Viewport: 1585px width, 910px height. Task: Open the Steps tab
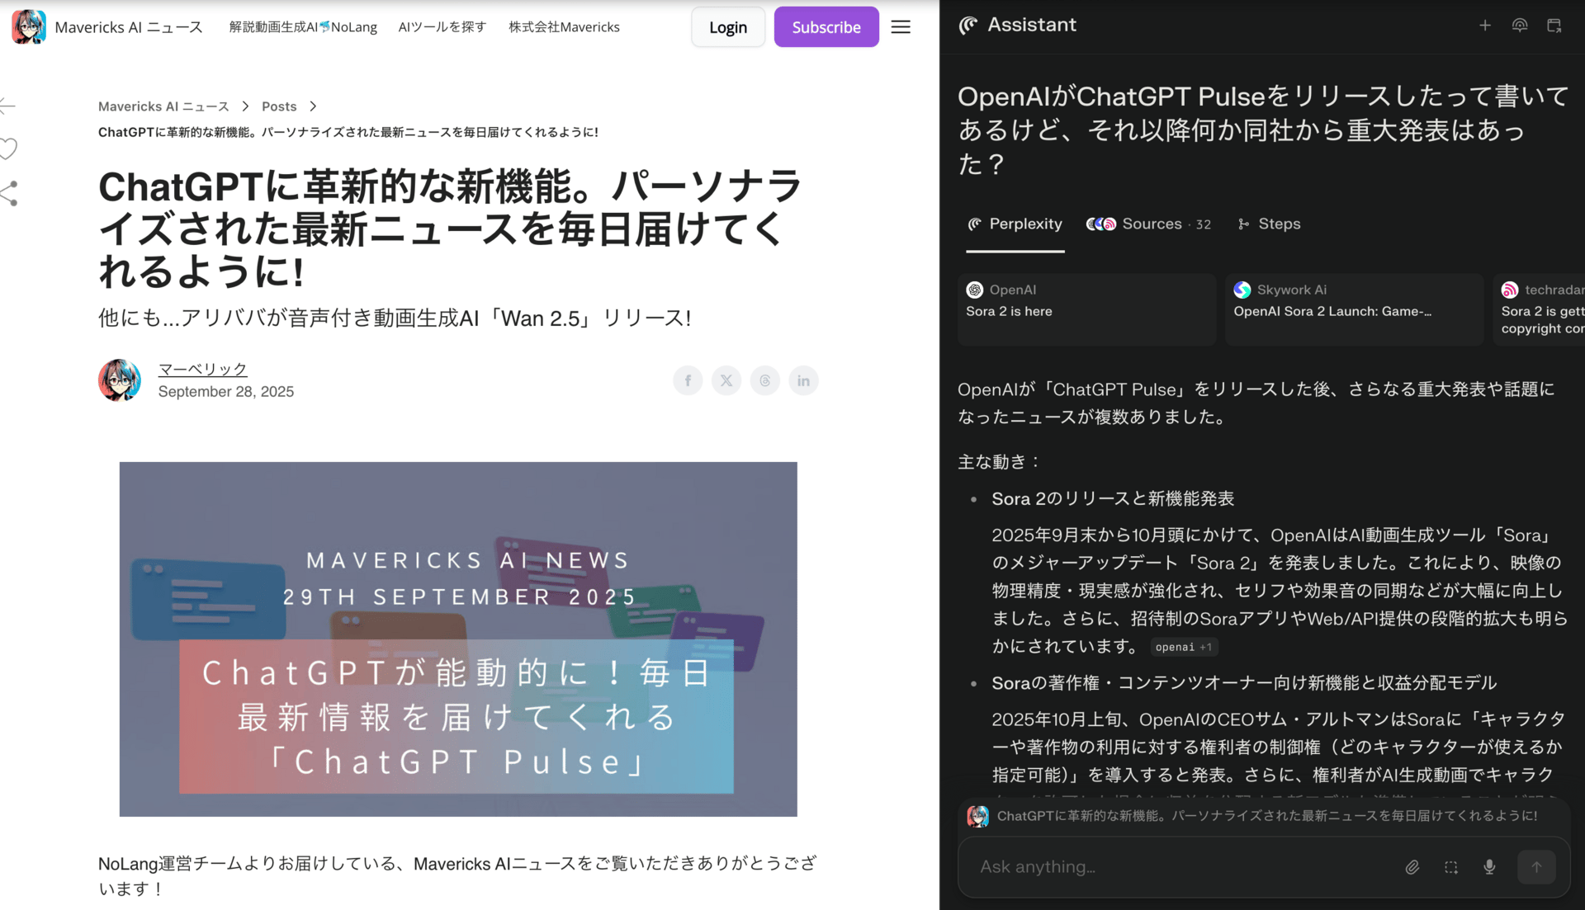pos(1270,224)
